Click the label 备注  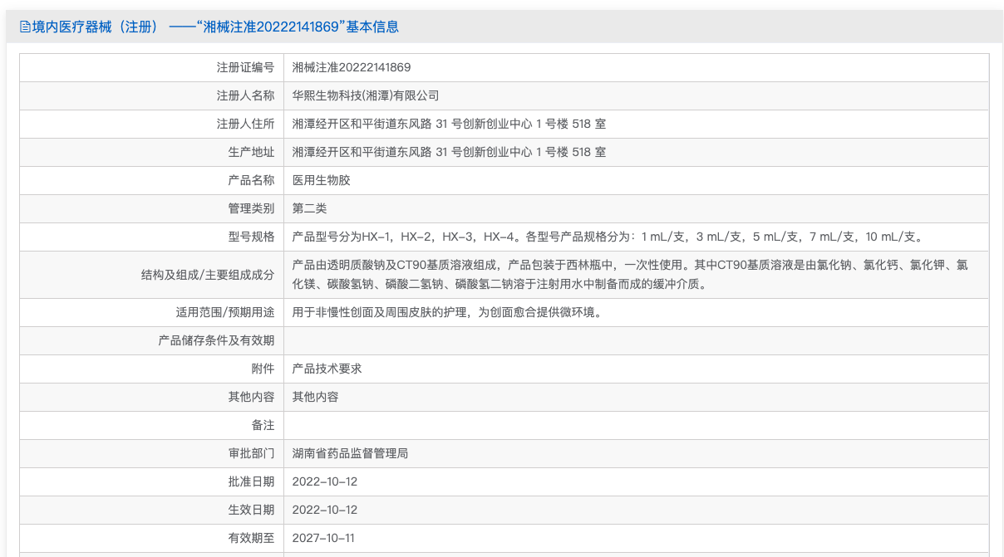click(263, 425)
